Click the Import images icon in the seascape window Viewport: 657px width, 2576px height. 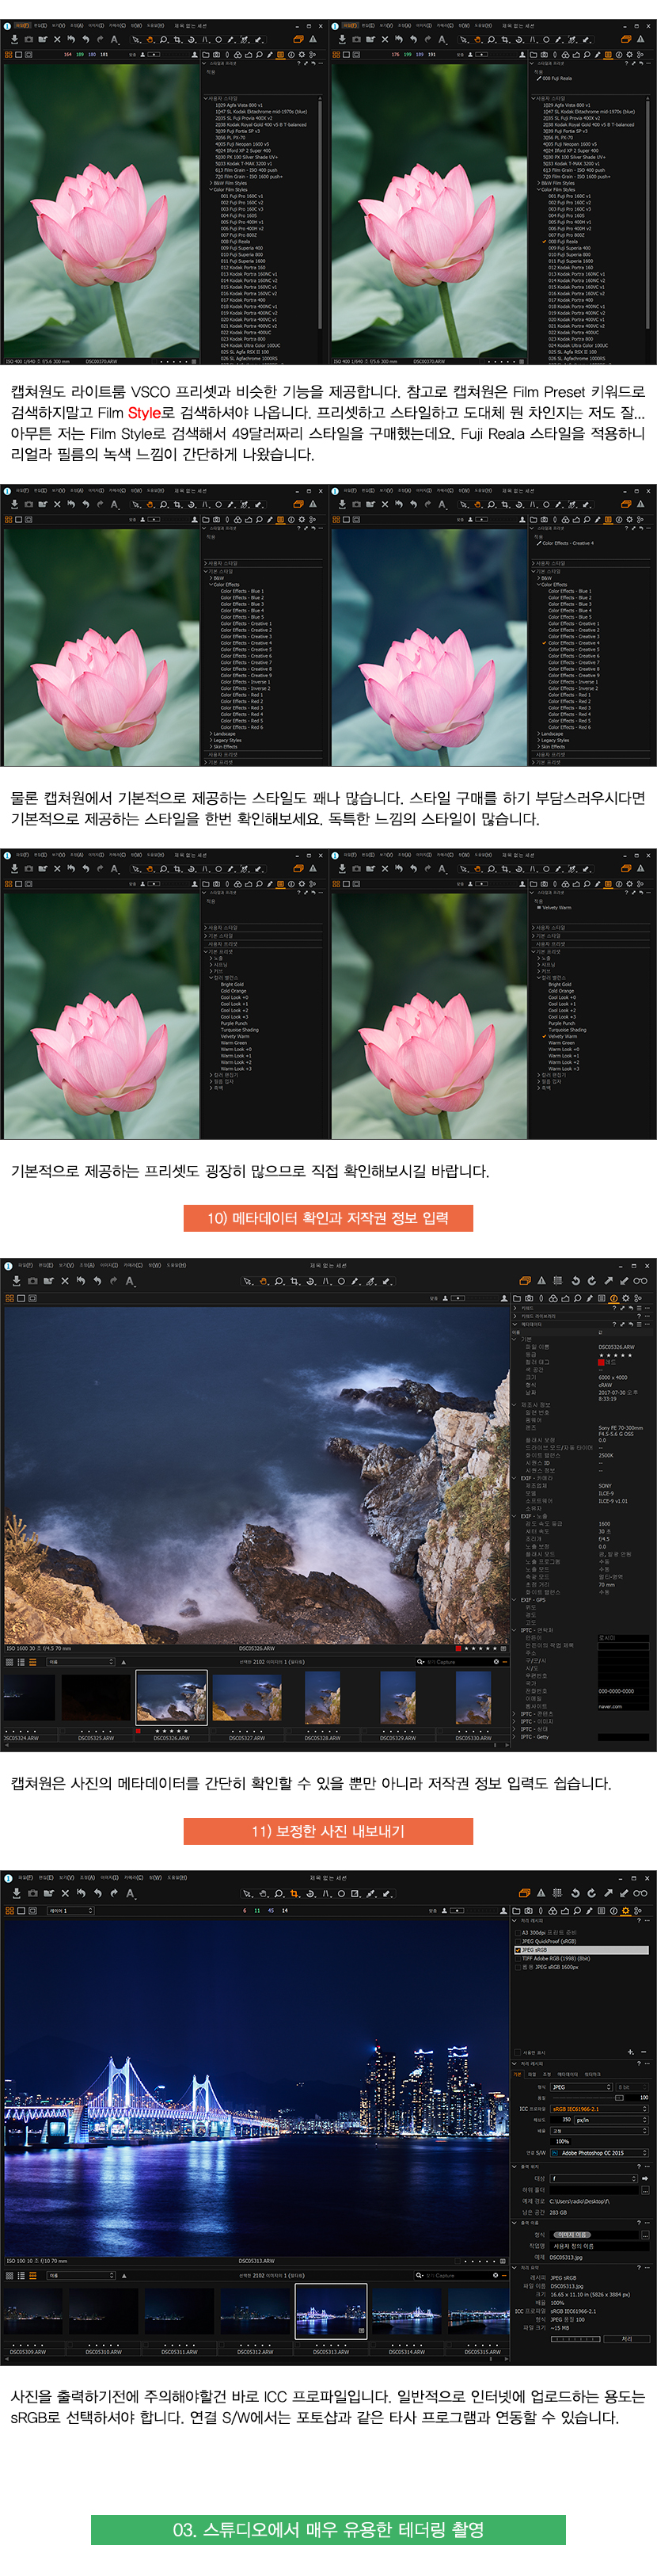(16, 1281)
